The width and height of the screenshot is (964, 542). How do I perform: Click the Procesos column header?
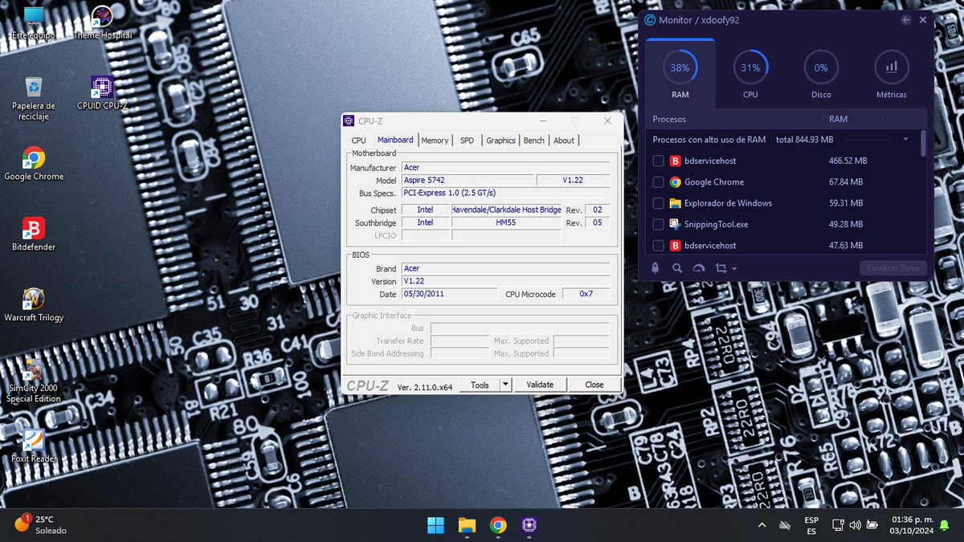point(669,119)
